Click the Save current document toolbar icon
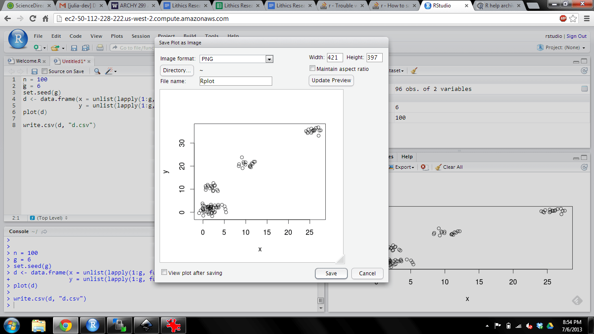594x334 pixels. tap(74, 48)
